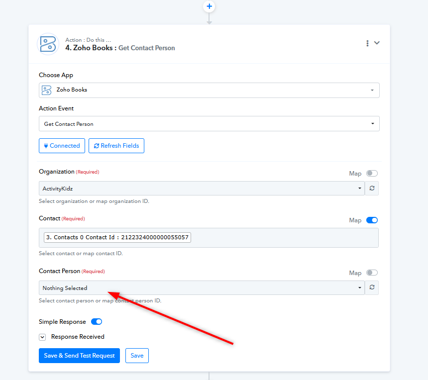This screenshot has height=380, width=428.
Task: Click the Refresh Fields button
Action: click(x=116, y=146)
